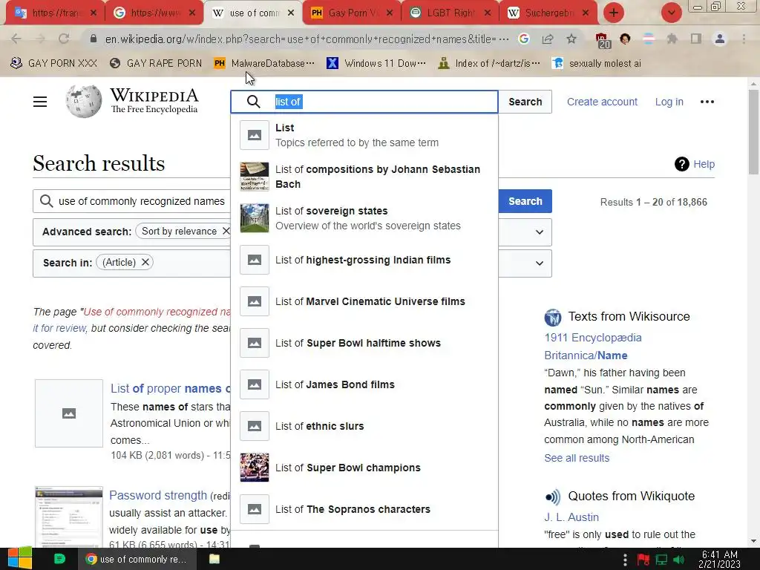Screen dimensions: 760x570
Task: Click the red flag tray icon
Action: [x=643, y=560]
